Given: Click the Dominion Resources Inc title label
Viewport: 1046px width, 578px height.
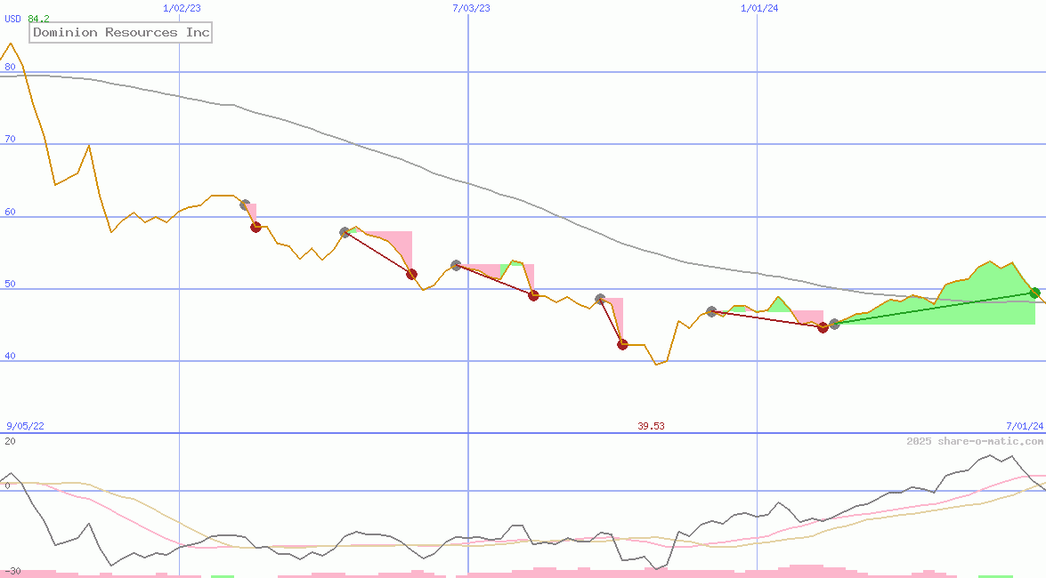Looking at the screenshot, I should tap(121, 33).
